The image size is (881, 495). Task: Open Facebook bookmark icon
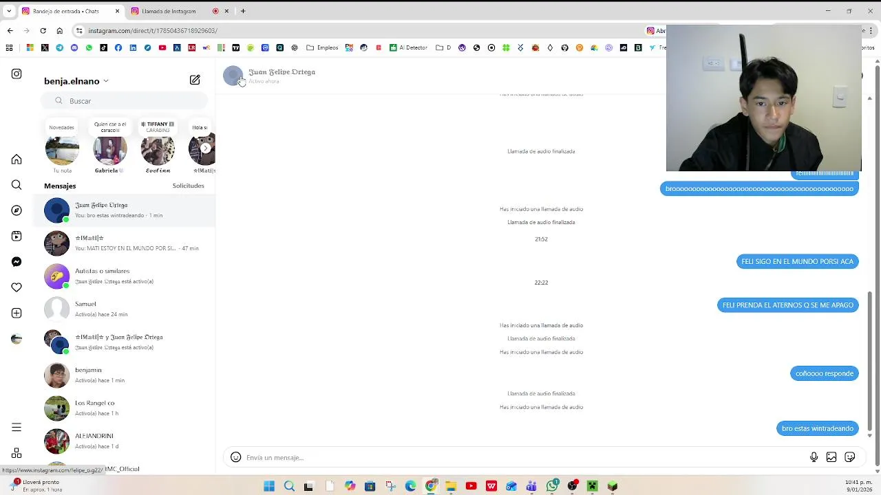point(118,47)
